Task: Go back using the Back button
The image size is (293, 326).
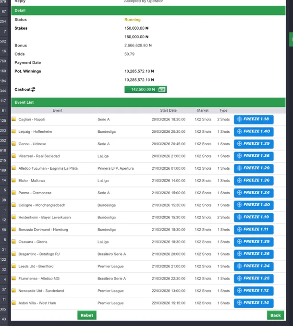Action: [x=276, y=315]
